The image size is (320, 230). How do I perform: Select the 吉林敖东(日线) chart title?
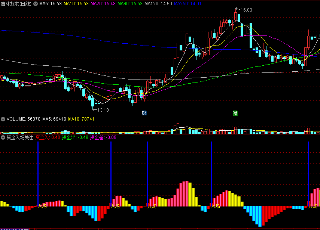click(x=16, y=4)
